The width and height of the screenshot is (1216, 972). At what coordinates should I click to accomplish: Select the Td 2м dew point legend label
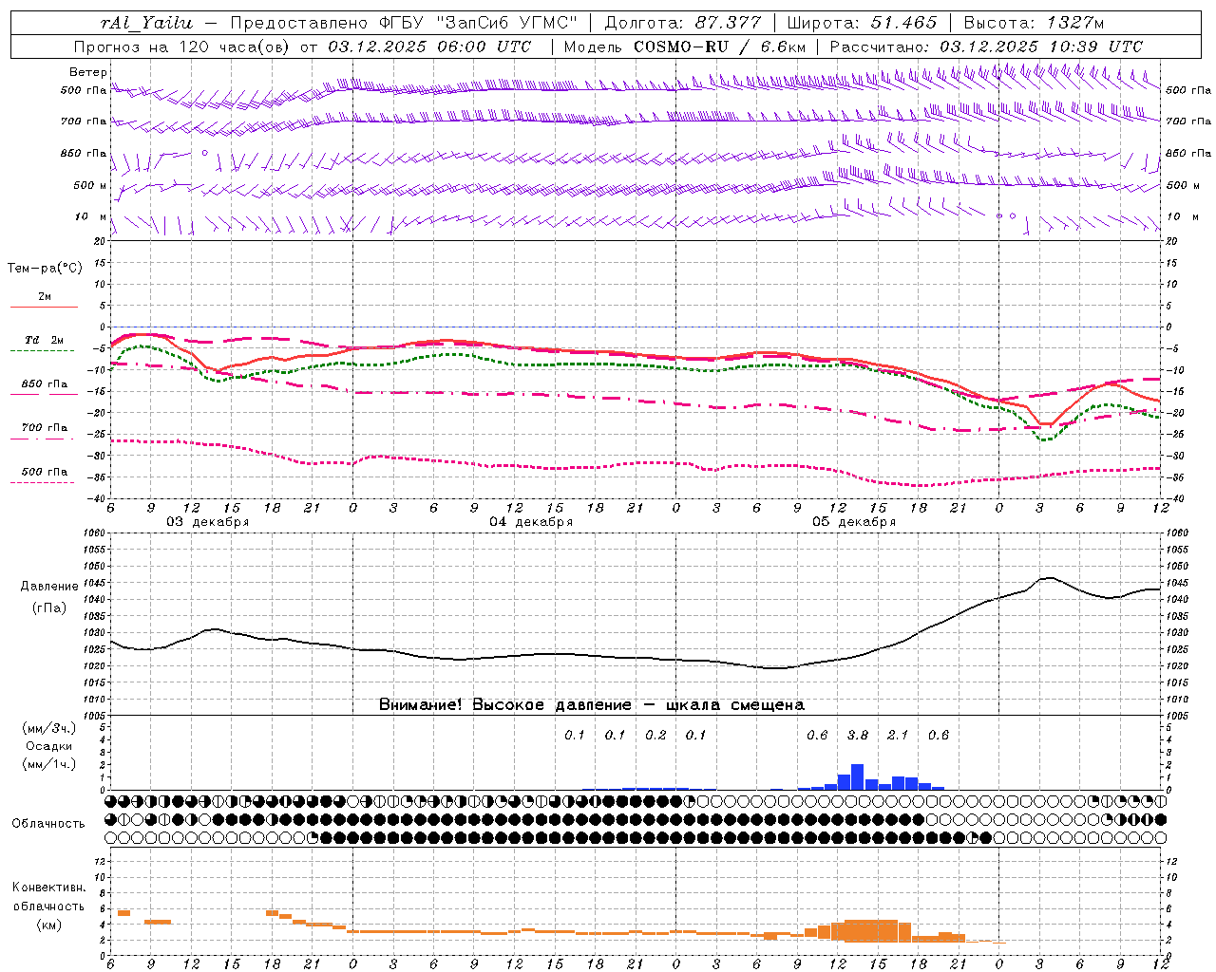[x=44, y=340]
